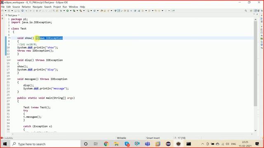Click the 'import java.io.IOException;' line
The width and height of the screenshot is (264, 148).
32,22
